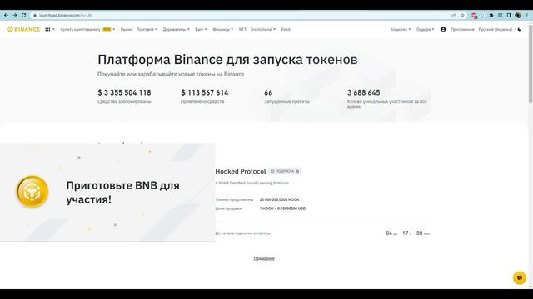The height and width of the screenshot is (299, 533).
Task: Open the Chrome three-dot menu
Action: click(527, 15)
